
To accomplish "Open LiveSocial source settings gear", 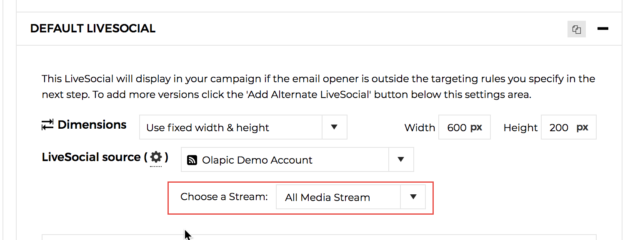I will point(156,157).
